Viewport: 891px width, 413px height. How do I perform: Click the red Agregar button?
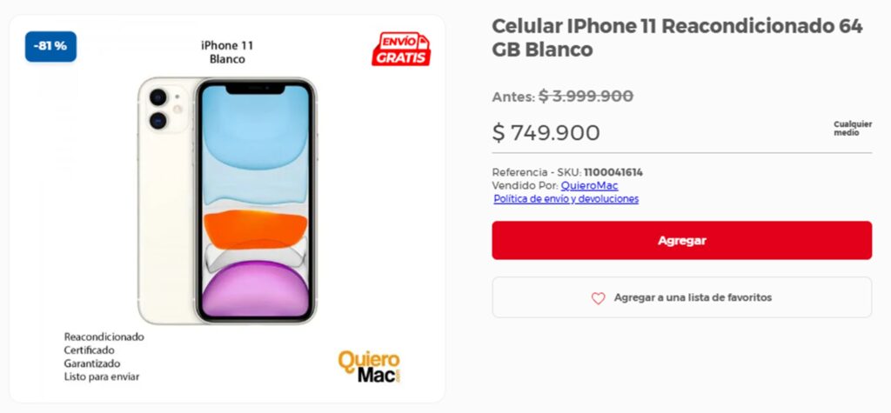(x=681, y=240)
